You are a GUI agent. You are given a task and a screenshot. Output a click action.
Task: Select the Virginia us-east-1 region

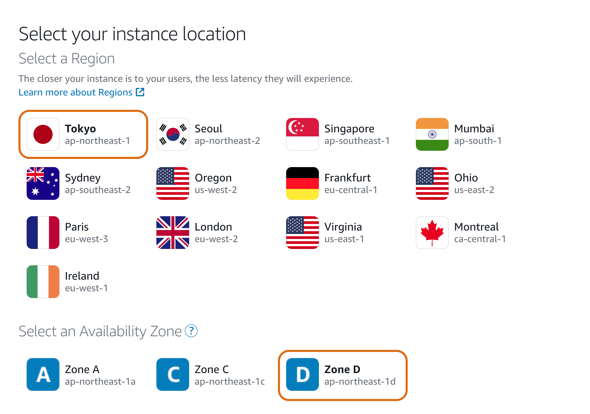(x=325, y=233)
